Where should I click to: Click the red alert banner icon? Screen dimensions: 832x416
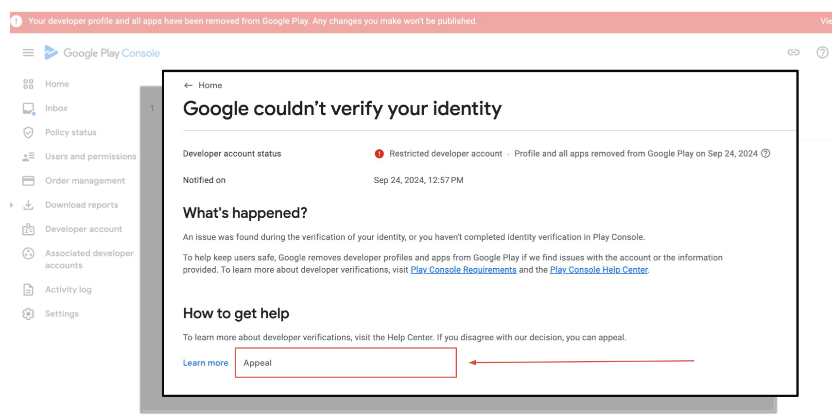pyautogui.click(x=17, y=21)
